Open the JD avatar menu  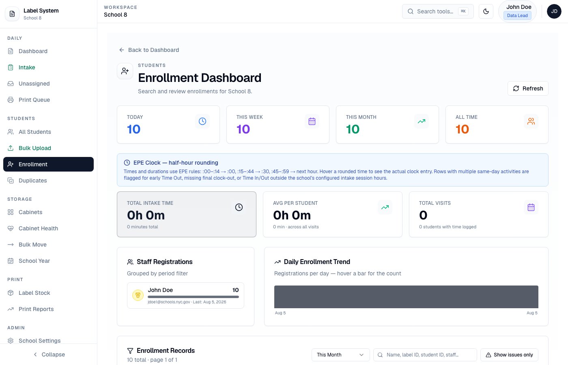[x=554, y=11]
